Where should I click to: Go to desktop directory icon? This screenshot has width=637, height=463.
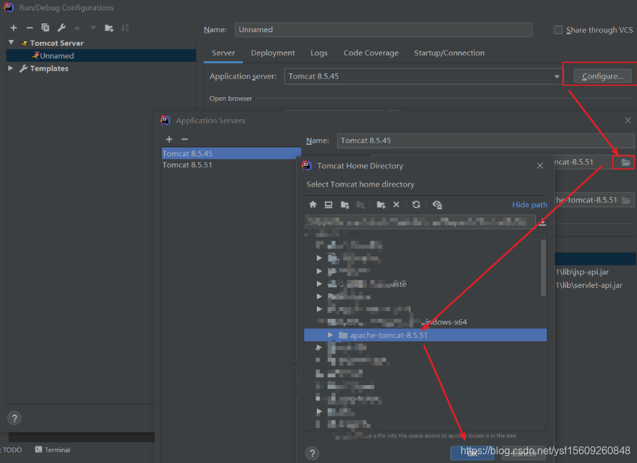(x=328, y=205)
